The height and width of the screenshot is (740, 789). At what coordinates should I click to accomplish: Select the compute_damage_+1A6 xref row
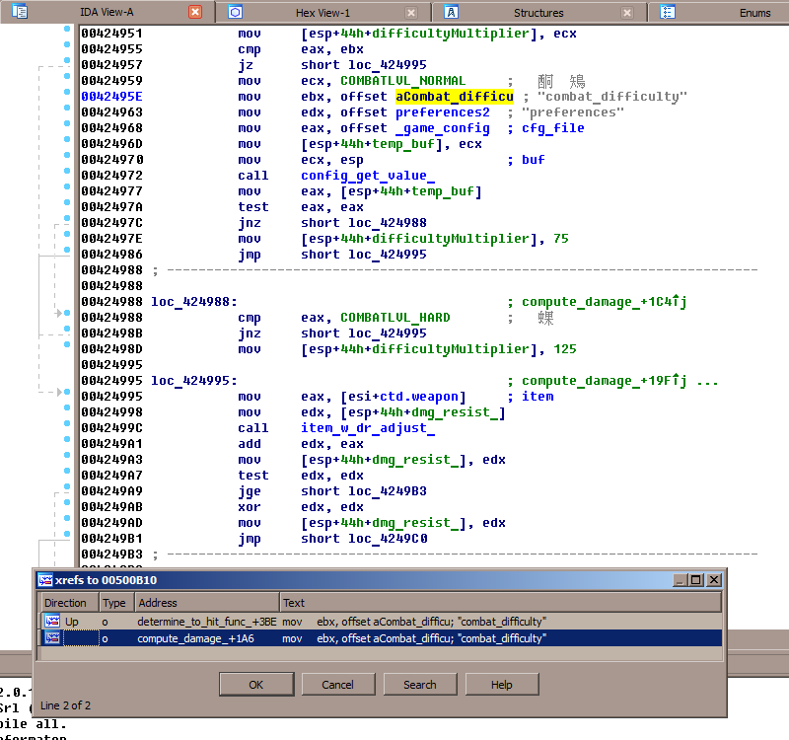381,638
